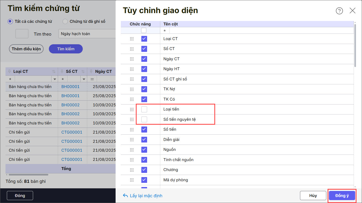Click pin icon in Ngày CT column header
362x203 pixels.
[x=91, y=72]
